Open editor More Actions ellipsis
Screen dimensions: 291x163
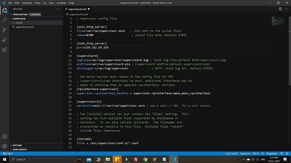pos(286,9)
